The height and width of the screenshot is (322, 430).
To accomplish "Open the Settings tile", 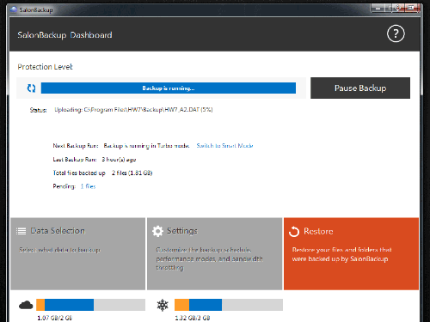I will 215,253.
